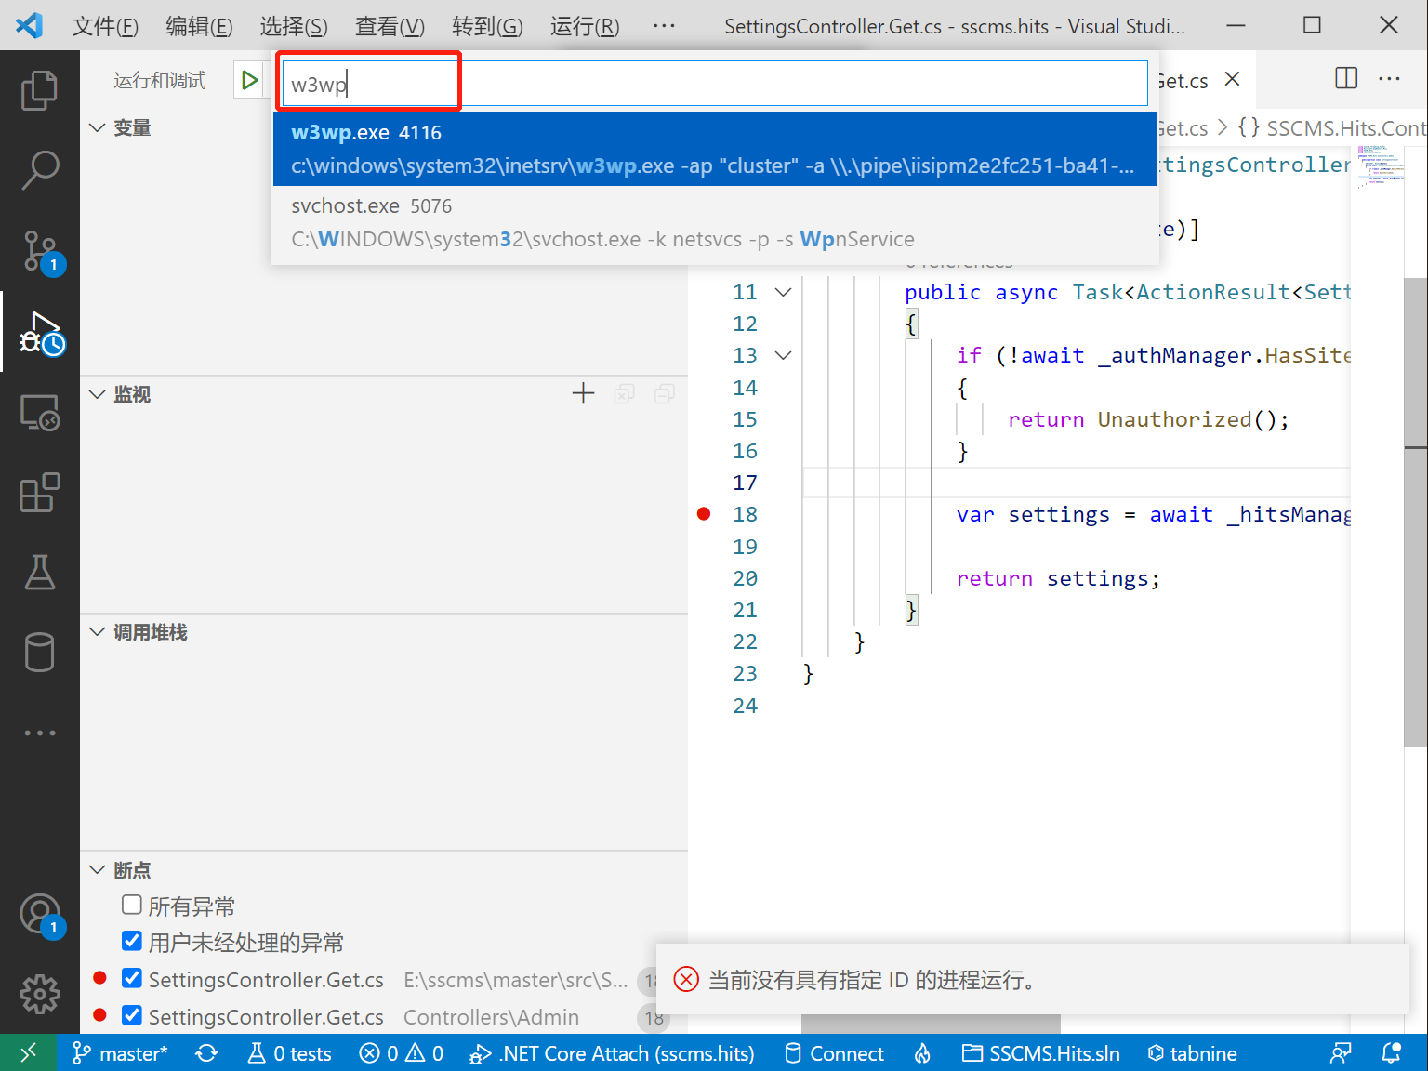Image resolution: width=1428 pixels, height=1071 pixels.
Task: Enable the 所有异常 breakpoint checkbox
Action: coord(132,905)
